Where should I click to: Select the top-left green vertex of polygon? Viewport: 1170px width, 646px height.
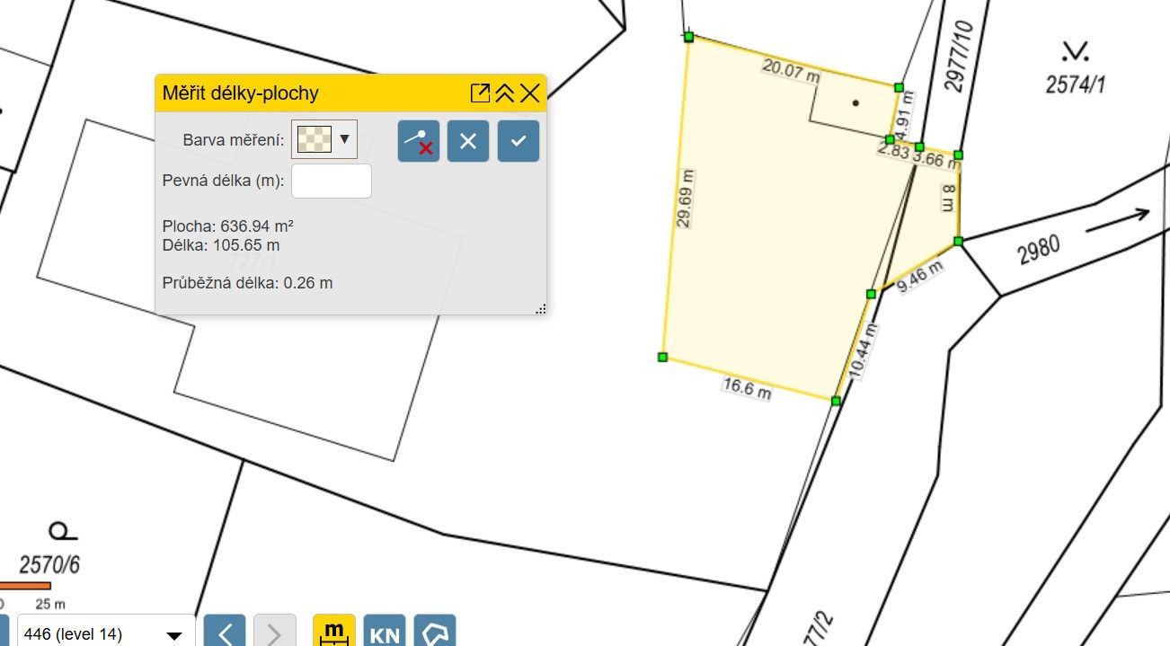pos(688,37)
